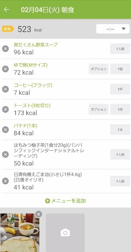Go back with the arrow icon
The image size is (131, 252).
6,10
